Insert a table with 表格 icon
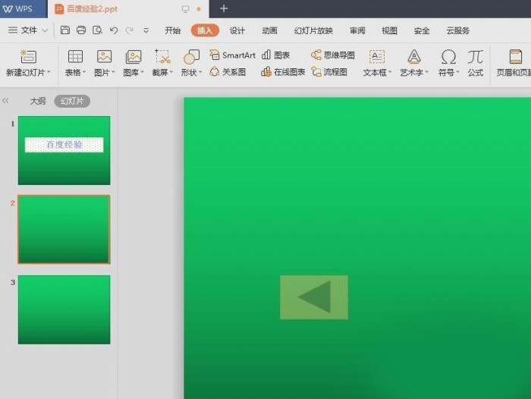Screen dimensions: 531x399 click(75, 57)
